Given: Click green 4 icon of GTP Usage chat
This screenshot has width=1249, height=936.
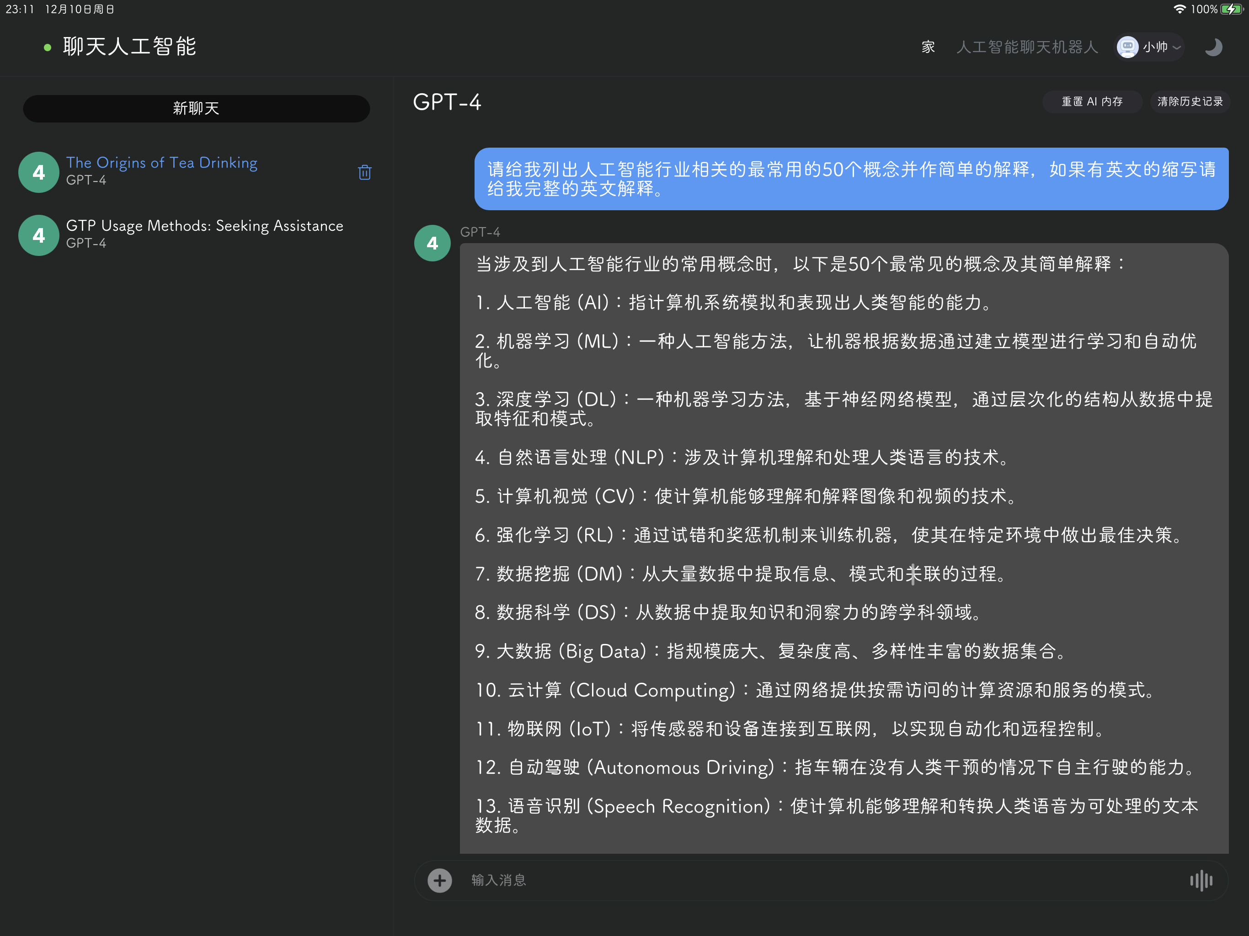Looking at the screenshot, I should (38, 235).
